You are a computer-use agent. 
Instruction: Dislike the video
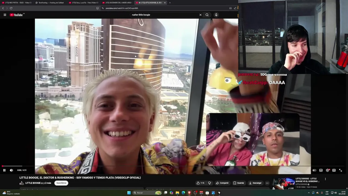click(x=209, y=183)
